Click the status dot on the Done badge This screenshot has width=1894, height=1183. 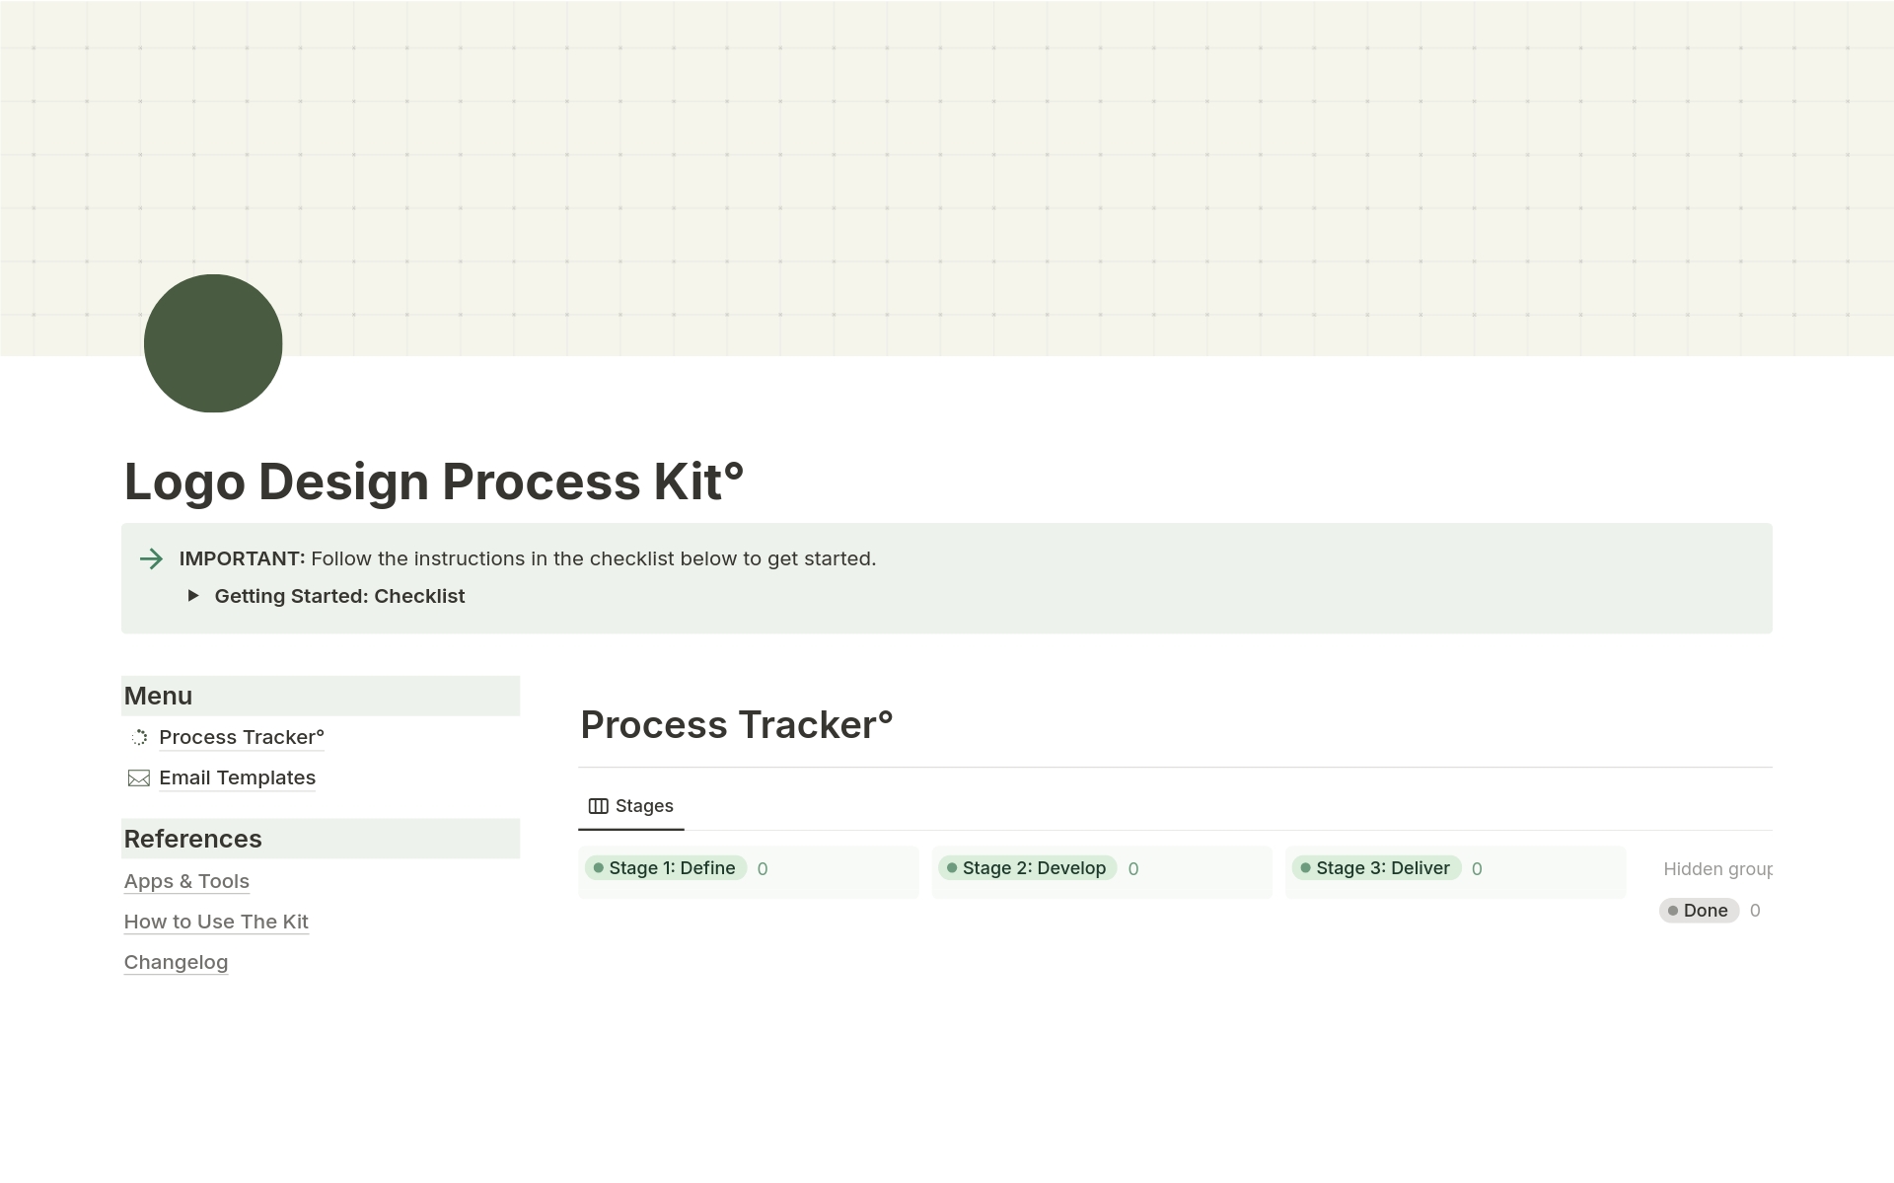[1674, 910]
